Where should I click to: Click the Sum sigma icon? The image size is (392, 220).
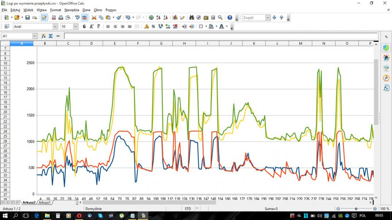click(x=51, y=36)
